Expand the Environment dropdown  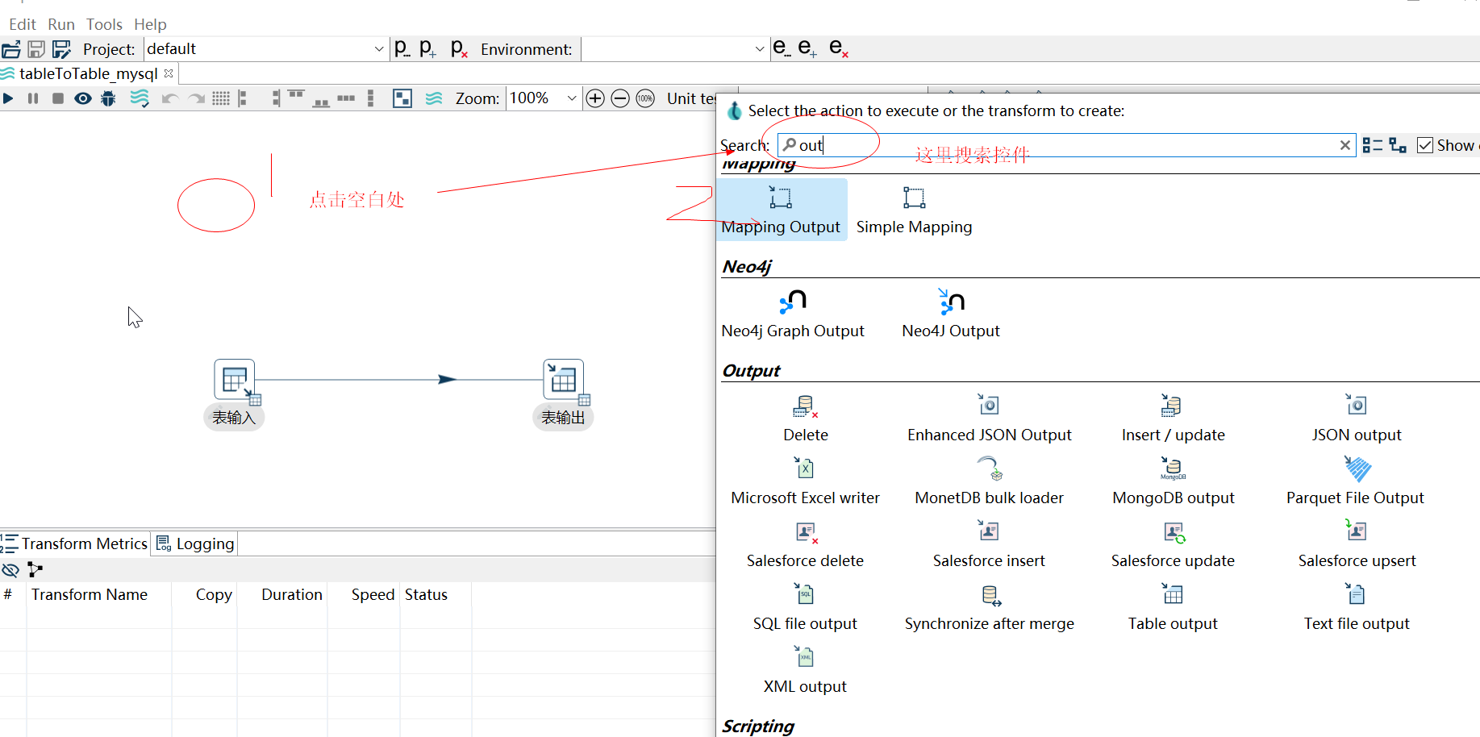[758, 49]
